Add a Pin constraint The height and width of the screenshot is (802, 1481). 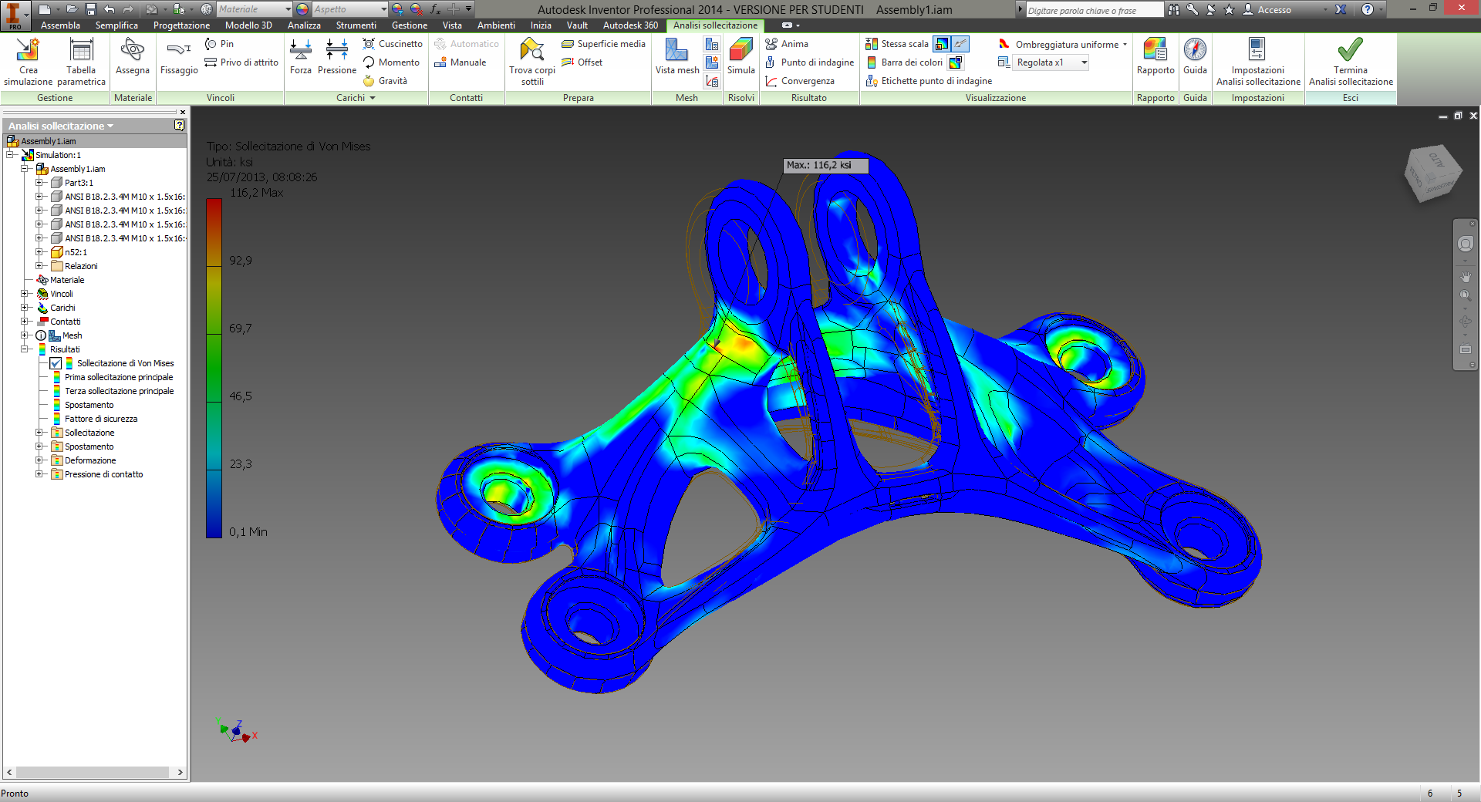(219, 44)
